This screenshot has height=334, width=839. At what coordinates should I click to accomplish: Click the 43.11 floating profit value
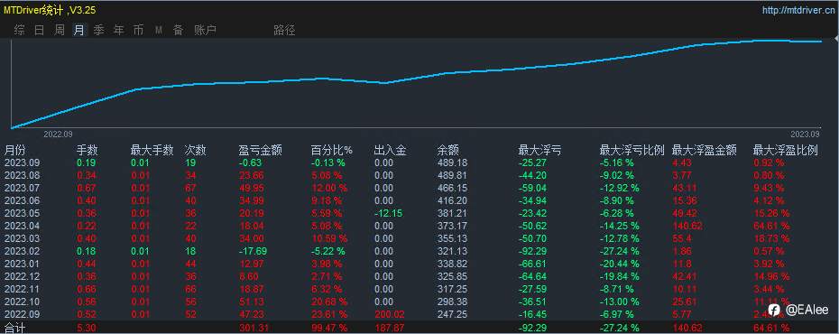(685, 188)
